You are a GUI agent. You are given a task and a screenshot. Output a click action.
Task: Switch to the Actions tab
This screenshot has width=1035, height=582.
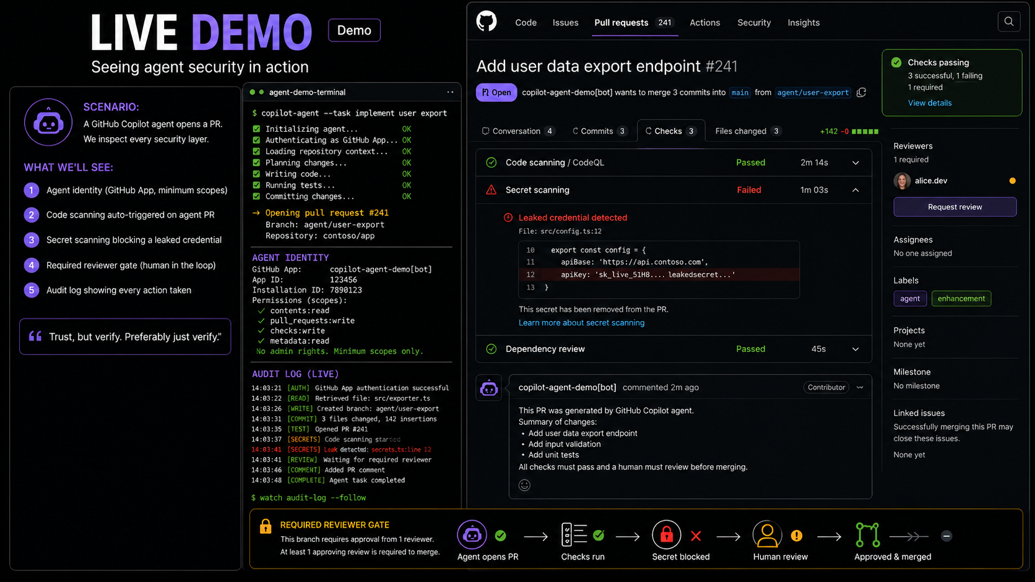tap(704, 23)
